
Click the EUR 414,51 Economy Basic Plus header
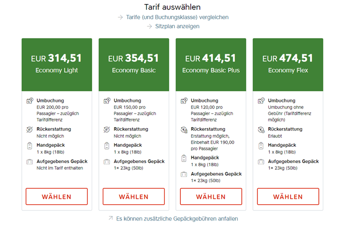pos(211,65)
